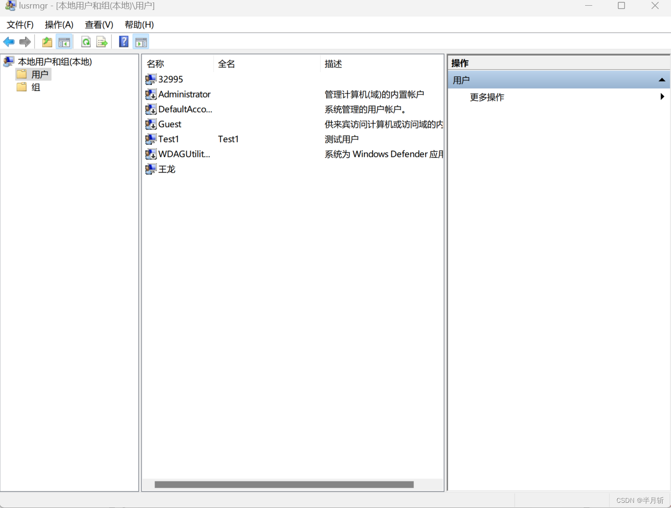Click the 组 folder icon in tree

[x=22, y=87]
